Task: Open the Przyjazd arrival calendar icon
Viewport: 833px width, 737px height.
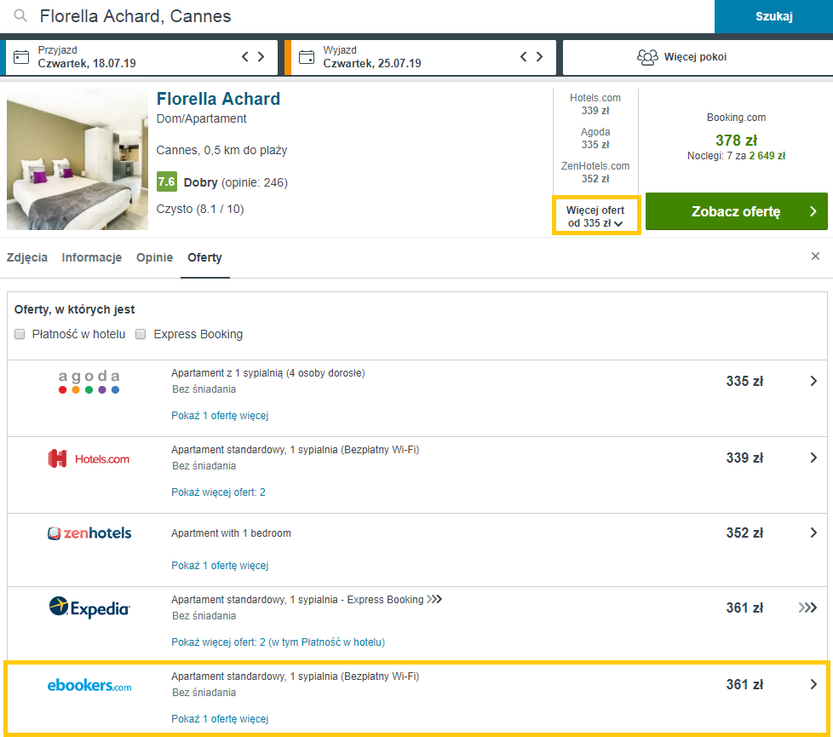Action: tap(21, 57)
